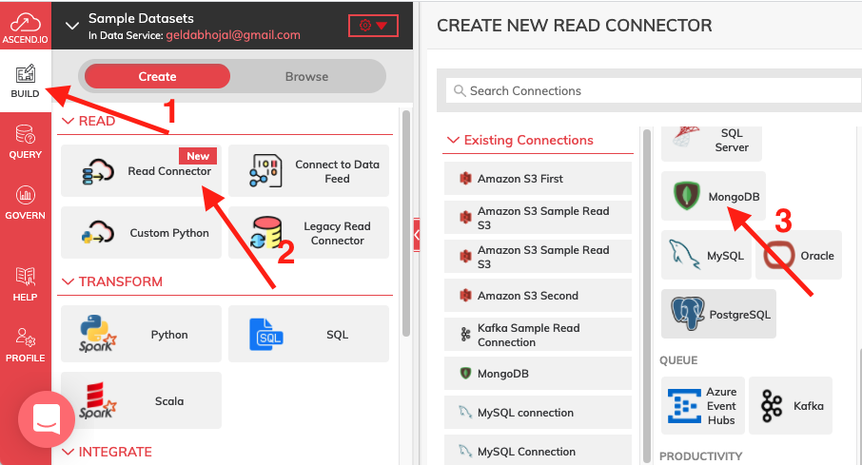Select the MongoDB connector tile

coord(714,196)
